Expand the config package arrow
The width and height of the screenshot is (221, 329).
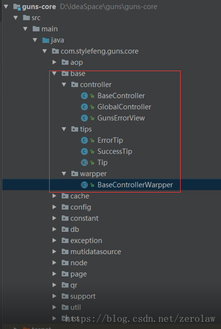tap(54, 207)
